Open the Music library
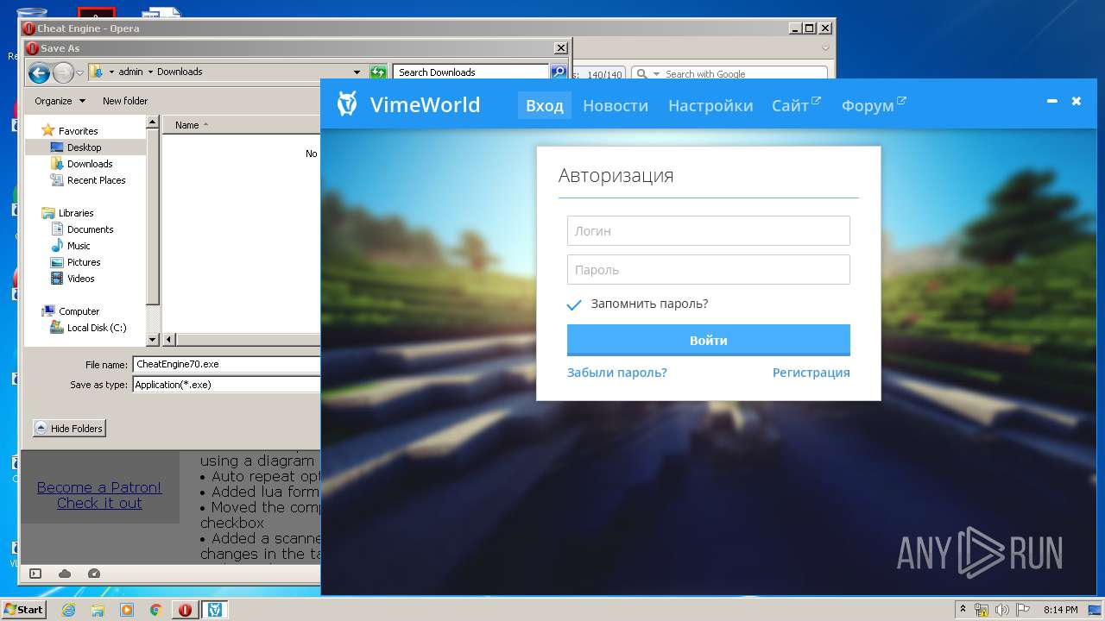This screenshot has height=621, width=1105. click(71, 246)
